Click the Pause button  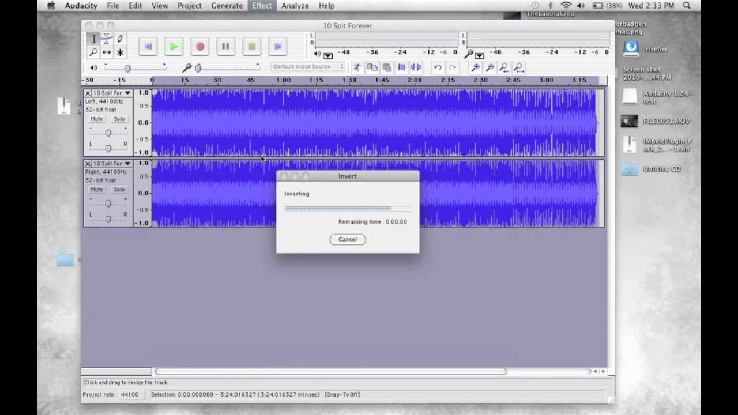click(x=225, y=47)
